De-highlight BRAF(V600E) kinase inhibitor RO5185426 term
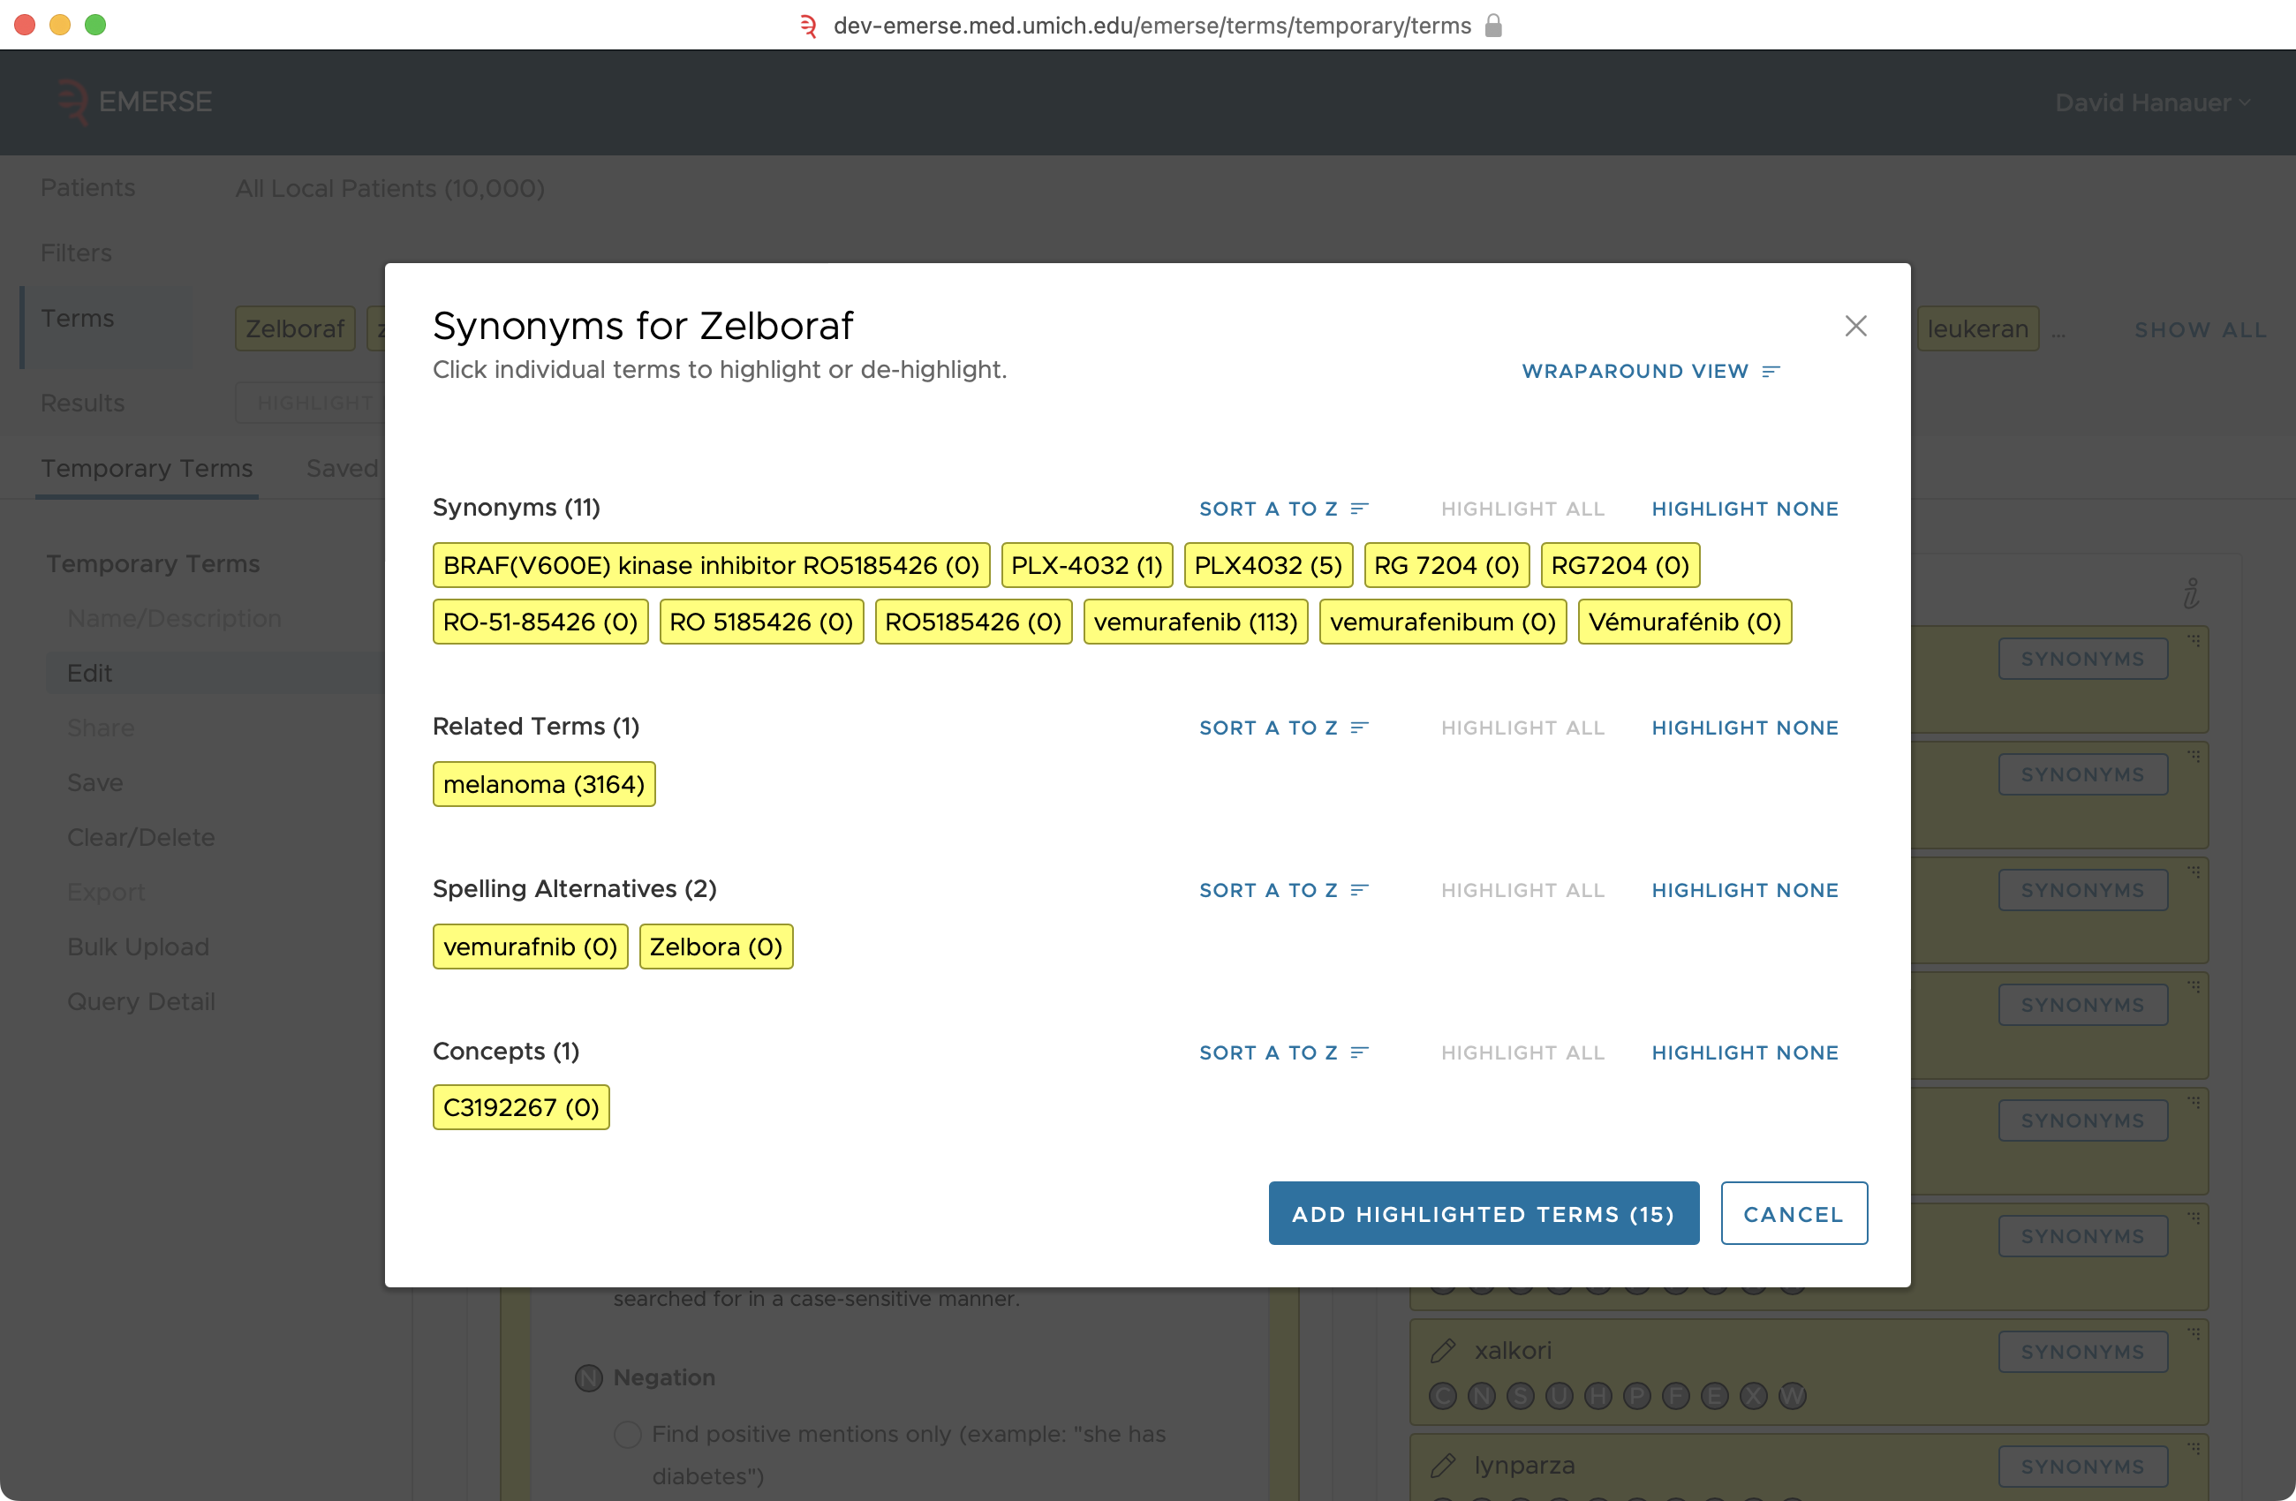Viewport: 2296px width, 1501px height. 711,565
